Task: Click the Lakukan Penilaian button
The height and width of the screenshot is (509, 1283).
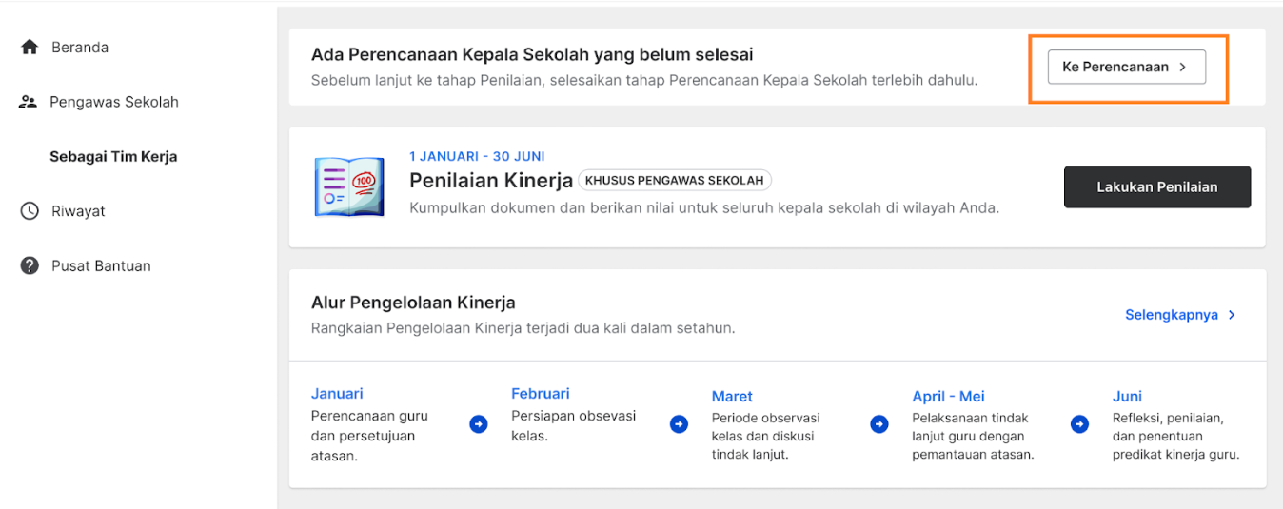Action: 1157,187
